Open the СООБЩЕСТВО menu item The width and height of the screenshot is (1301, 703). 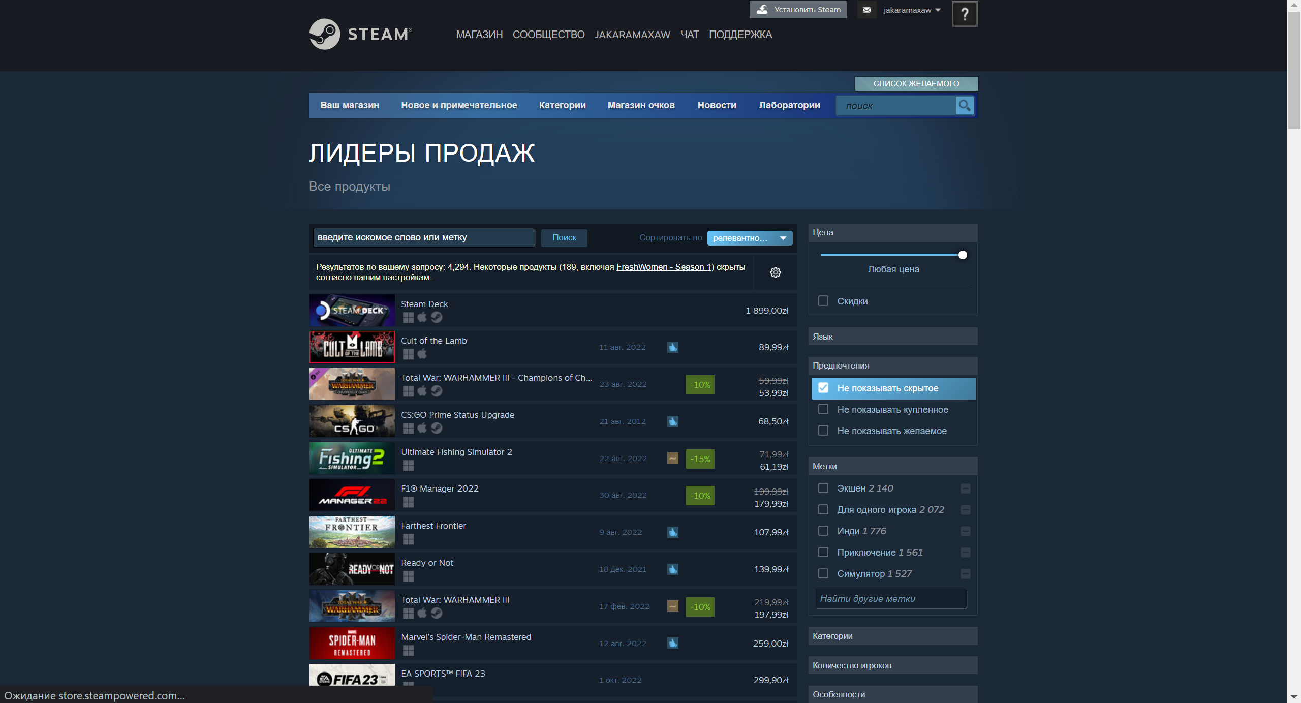(x=548, y=34)
